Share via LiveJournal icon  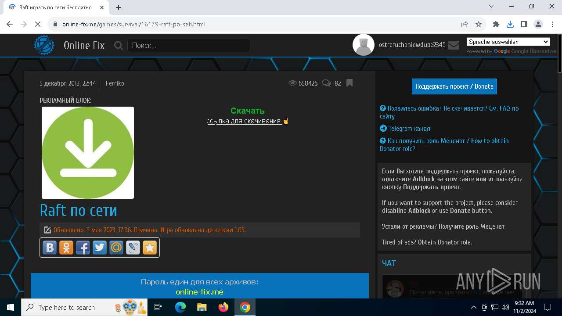tap(133, 248)
